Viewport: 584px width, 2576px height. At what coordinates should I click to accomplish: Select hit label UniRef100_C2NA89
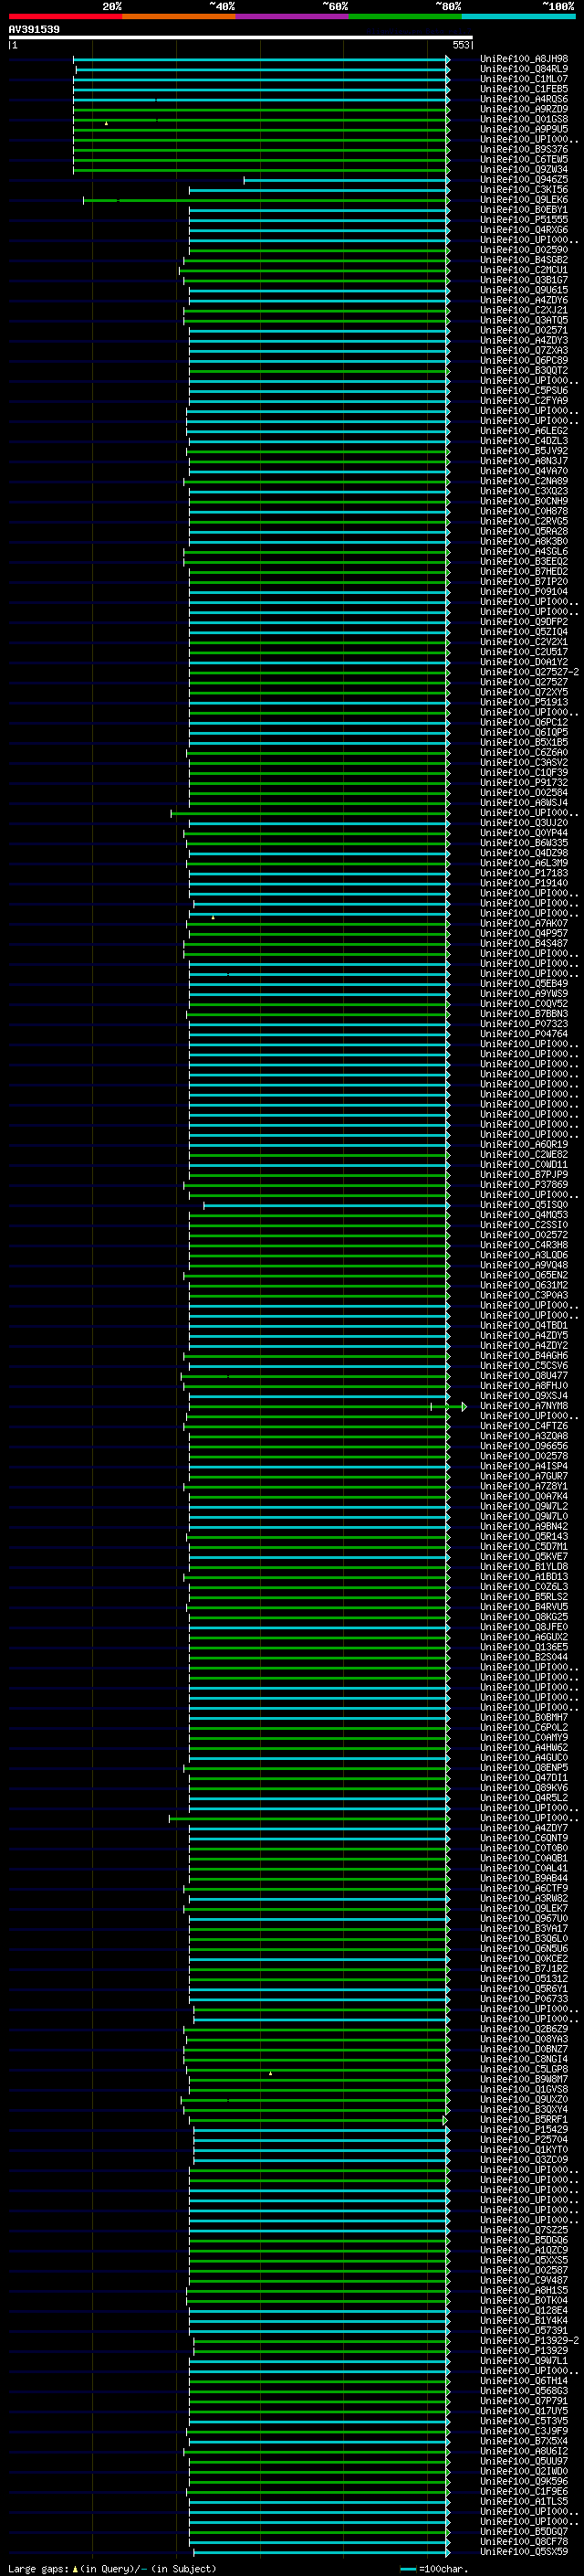pyautogui.click(x=524, y=481)
